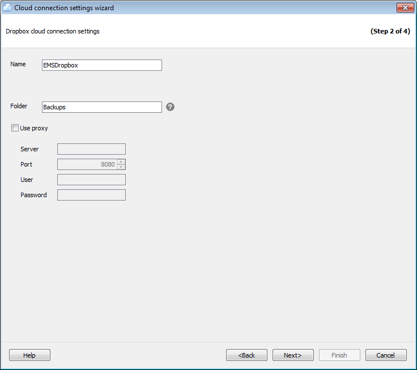Cancel the cloud connection wizard

click(386, 355)
